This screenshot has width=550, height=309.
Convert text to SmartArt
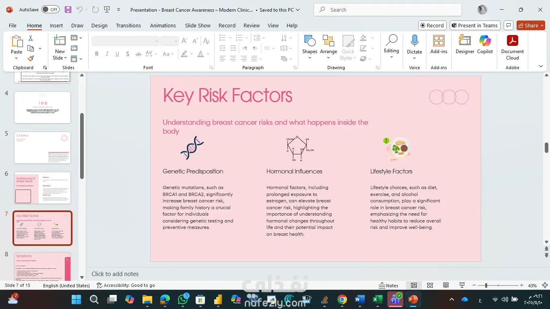285,58
